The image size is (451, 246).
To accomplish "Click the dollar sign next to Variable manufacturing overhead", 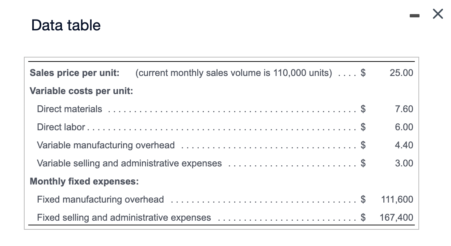I will tap(363, 145).
